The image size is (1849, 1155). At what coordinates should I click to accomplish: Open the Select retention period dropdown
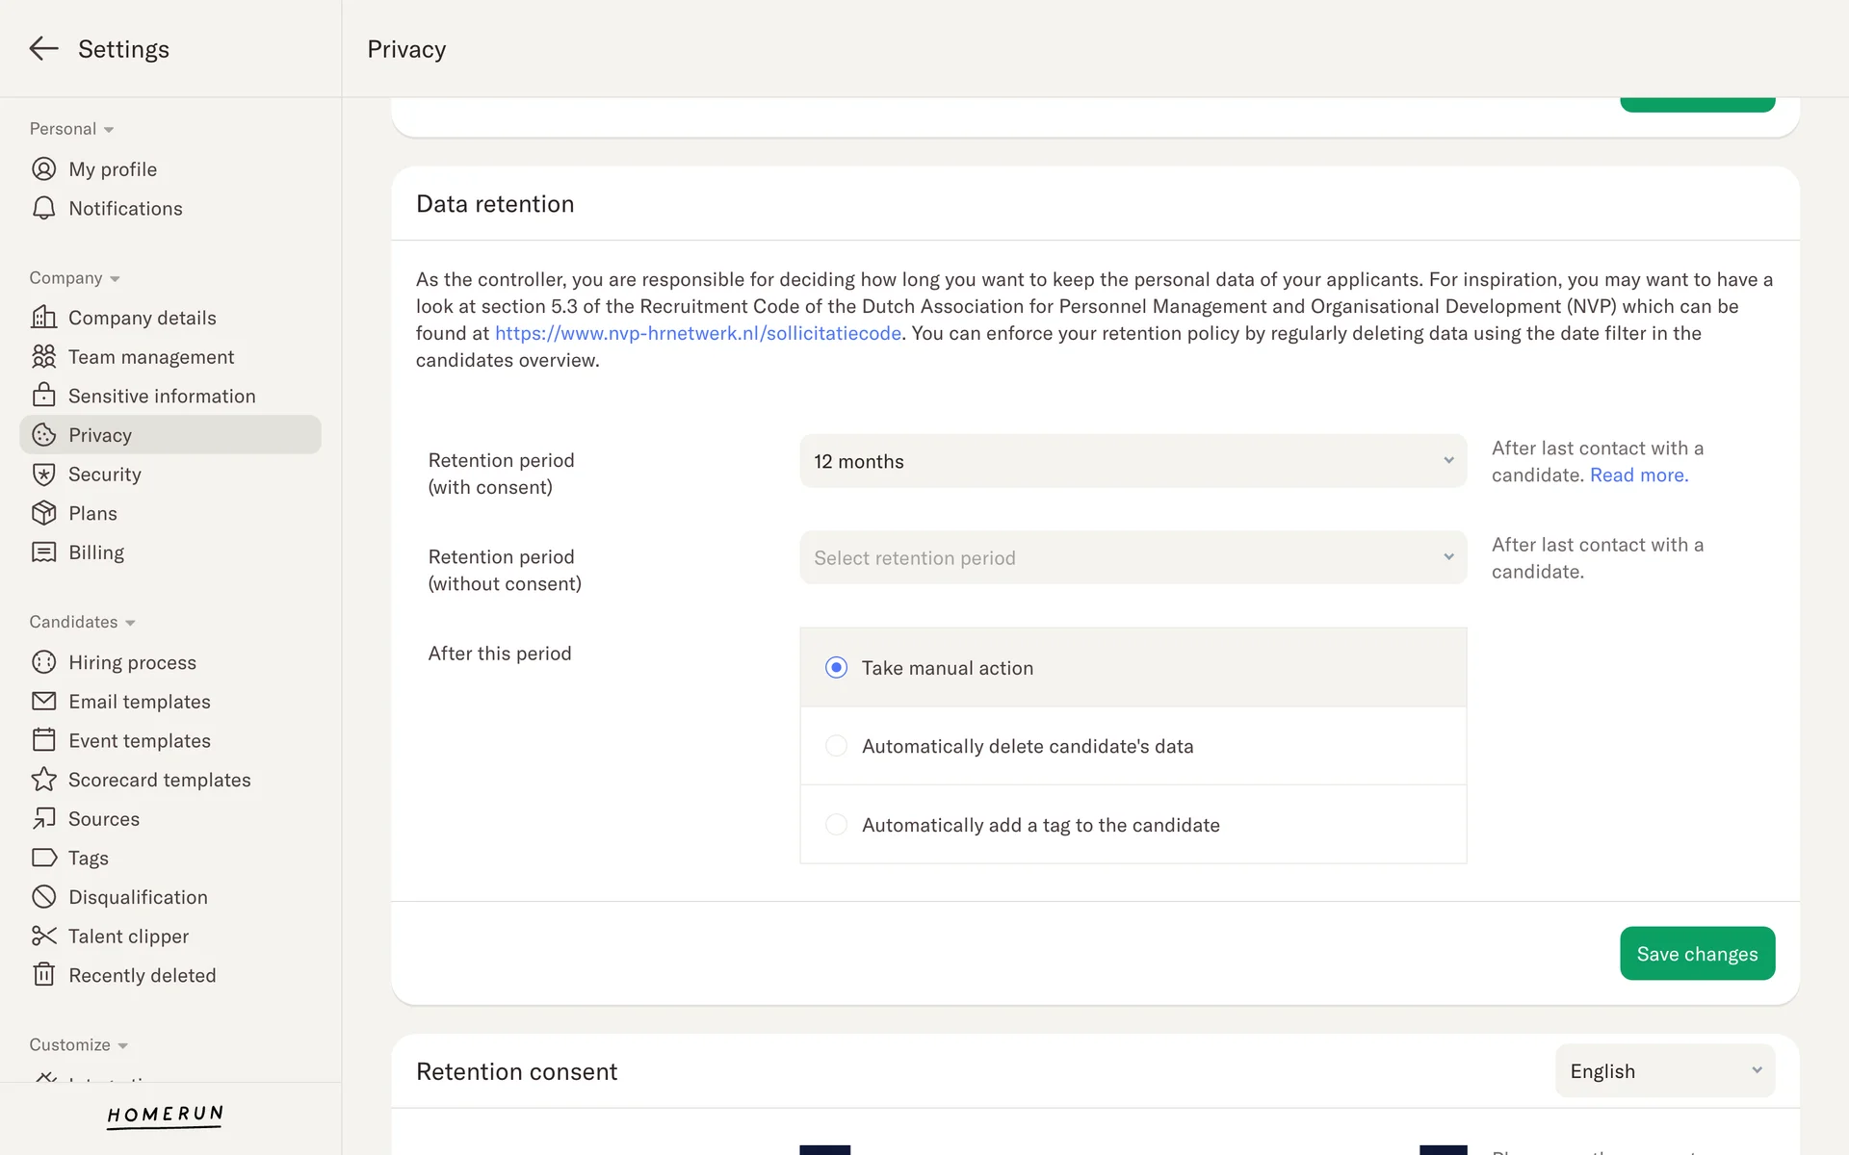[1133, 557]
